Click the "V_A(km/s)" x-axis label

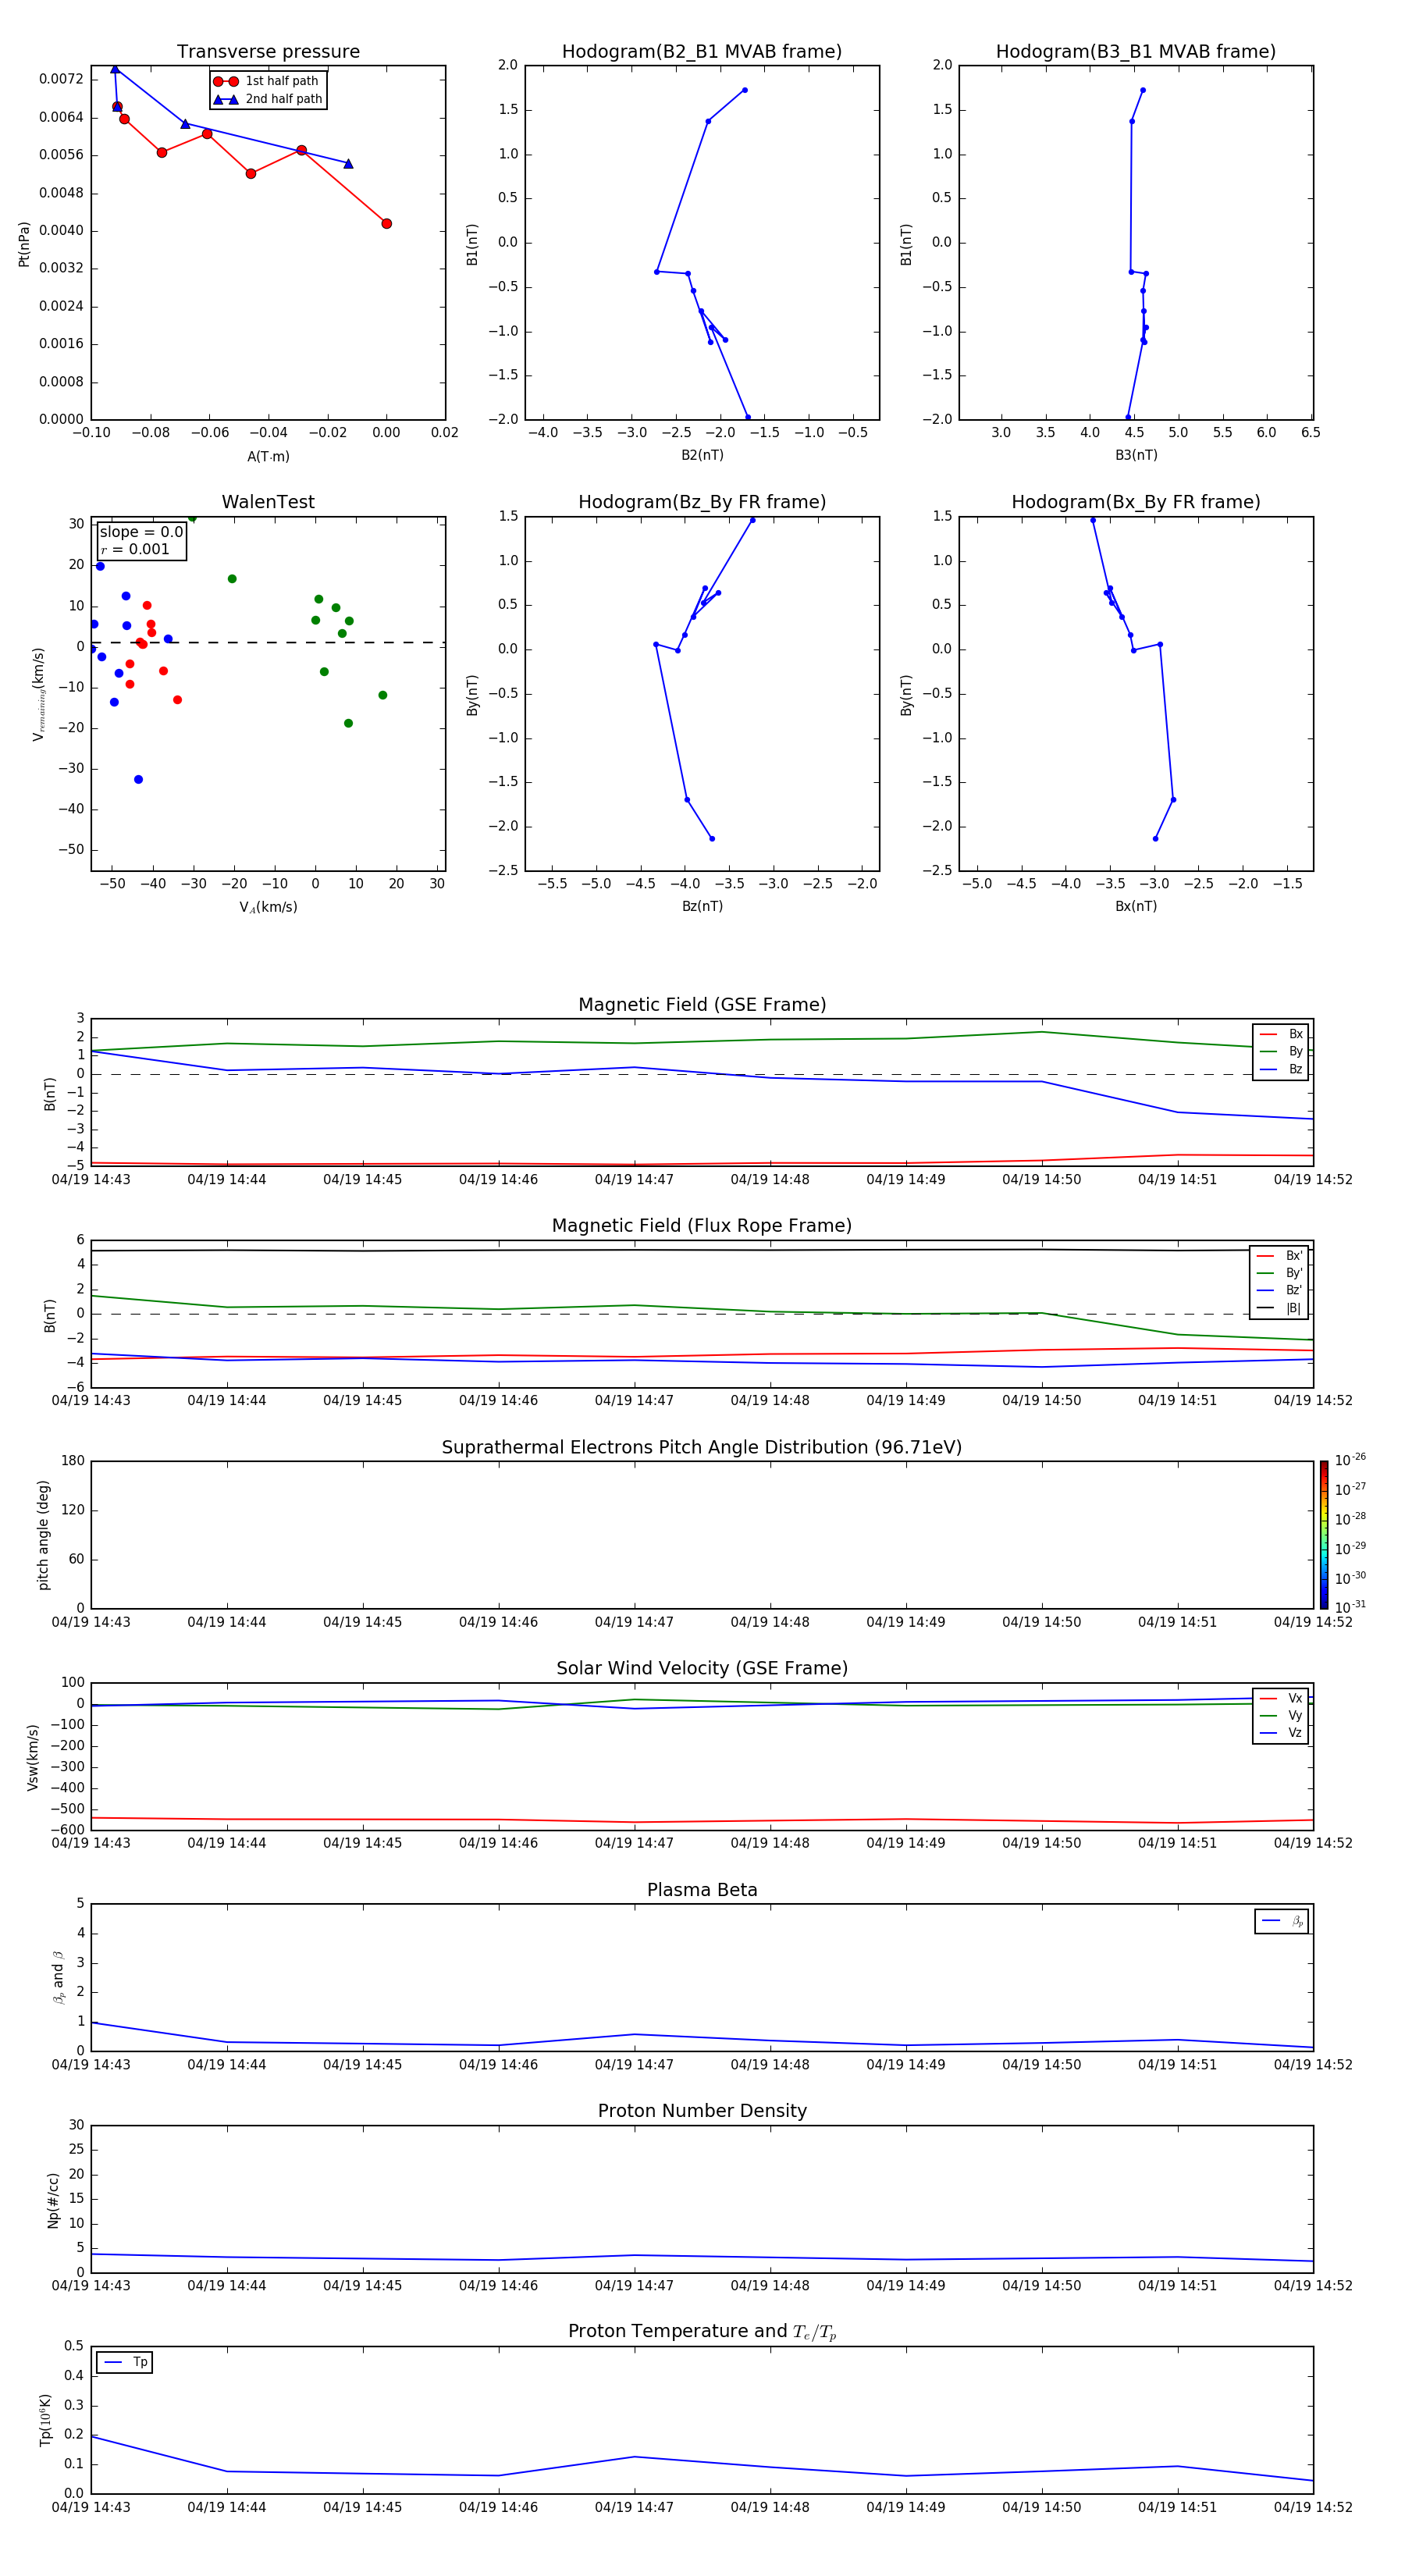coord(268,907)
